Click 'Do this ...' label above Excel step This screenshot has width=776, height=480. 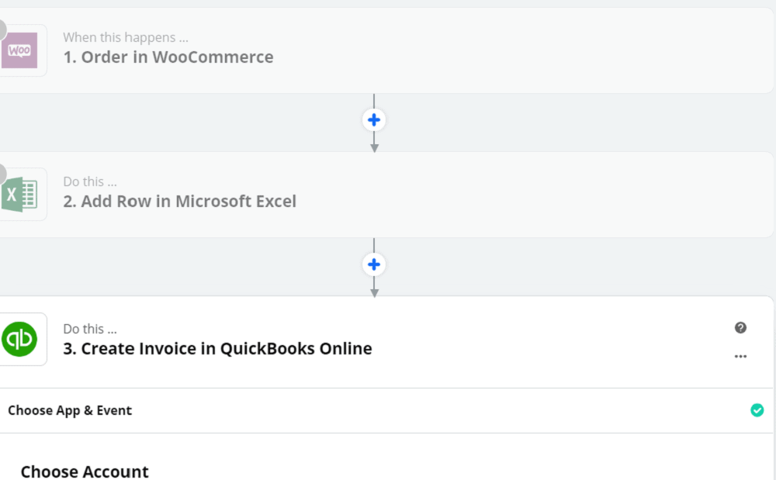point(90,182)
